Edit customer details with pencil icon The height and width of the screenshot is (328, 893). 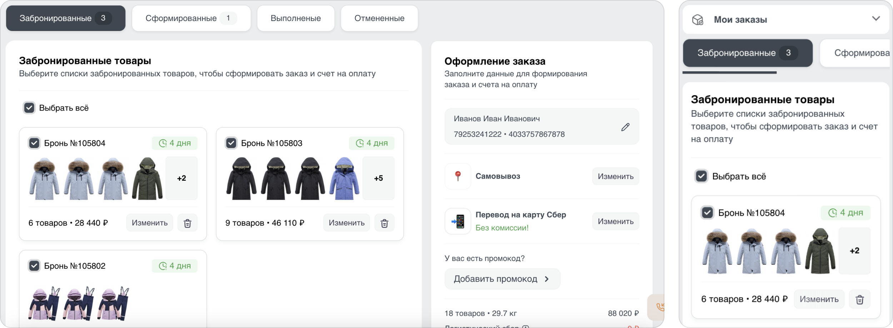click(625, 127)
